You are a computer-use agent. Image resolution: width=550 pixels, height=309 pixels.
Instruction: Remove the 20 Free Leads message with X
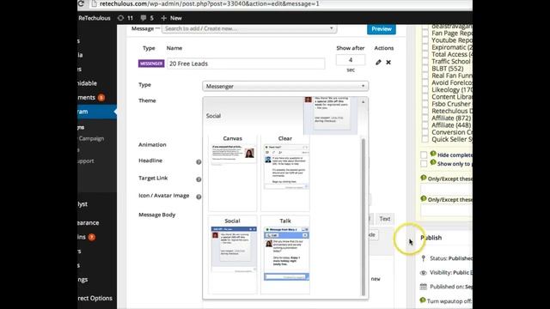coord(388,63)
